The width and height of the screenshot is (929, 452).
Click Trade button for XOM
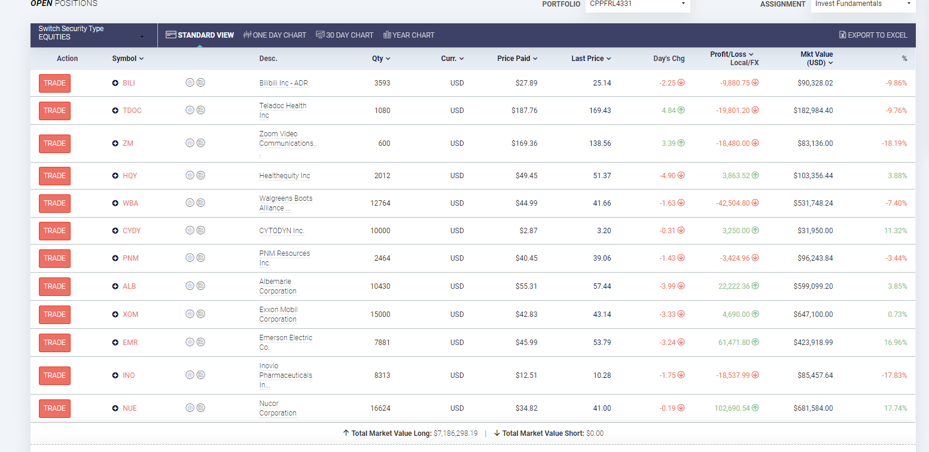[x=54, y=314]
